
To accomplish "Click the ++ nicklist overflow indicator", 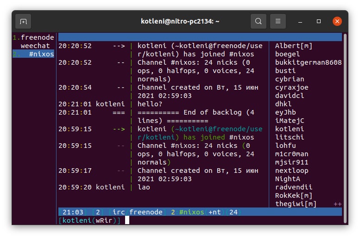I will click(337, 204).
